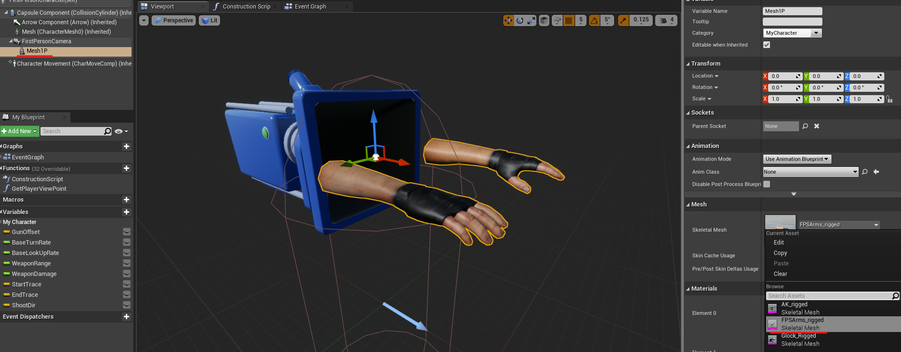Toggle GunOffset instance-editable visibility
Screen dimensions: 901x352
coord(127,232)
